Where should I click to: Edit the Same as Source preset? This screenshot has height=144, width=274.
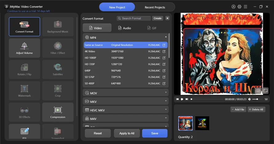point(164,45)
